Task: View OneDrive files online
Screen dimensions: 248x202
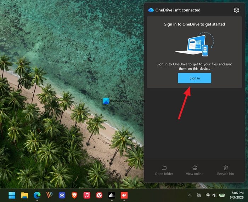Action: pyautogui.click(x=195, y=171)
